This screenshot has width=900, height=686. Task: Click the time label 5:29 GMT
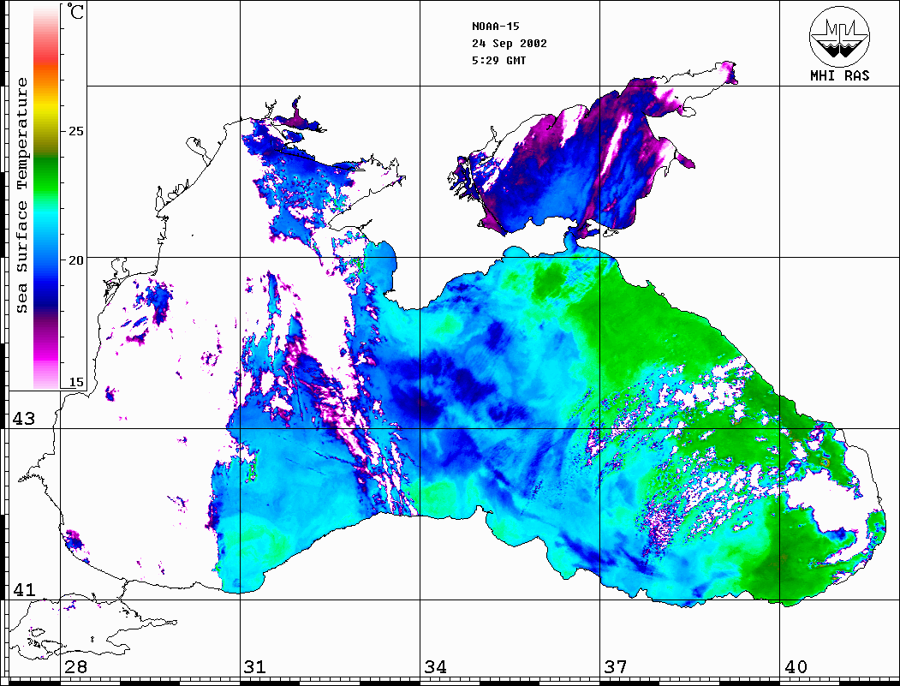498,60
